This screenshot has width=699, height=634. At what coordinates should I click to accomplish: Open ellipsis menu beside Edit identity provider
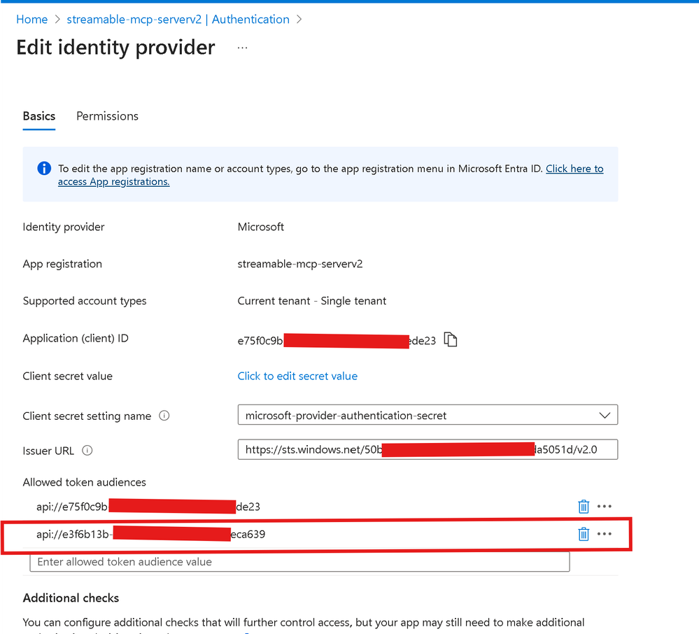click(x=243, y=48)
